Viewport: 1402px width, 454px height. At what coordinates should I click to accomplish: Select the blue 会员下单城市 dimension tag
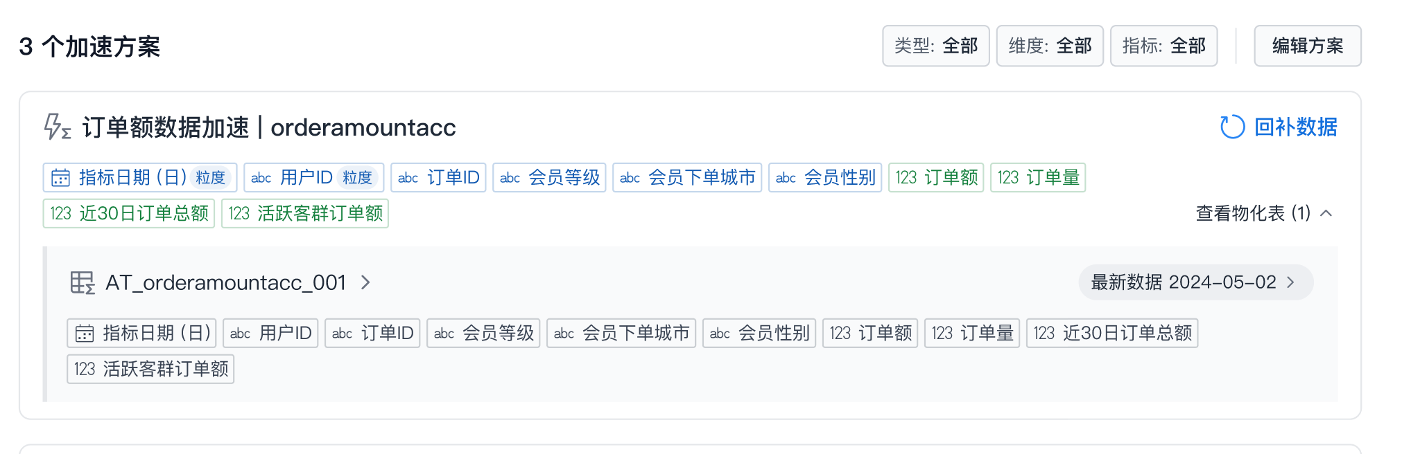687,178
